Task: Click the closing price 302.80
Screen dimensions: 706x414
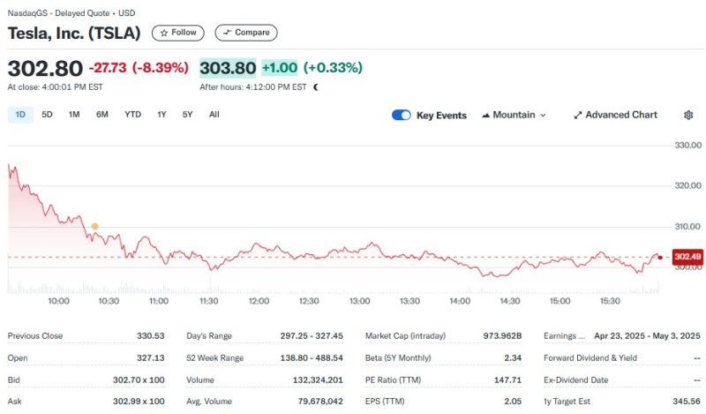Action: [x=45, y=69]
